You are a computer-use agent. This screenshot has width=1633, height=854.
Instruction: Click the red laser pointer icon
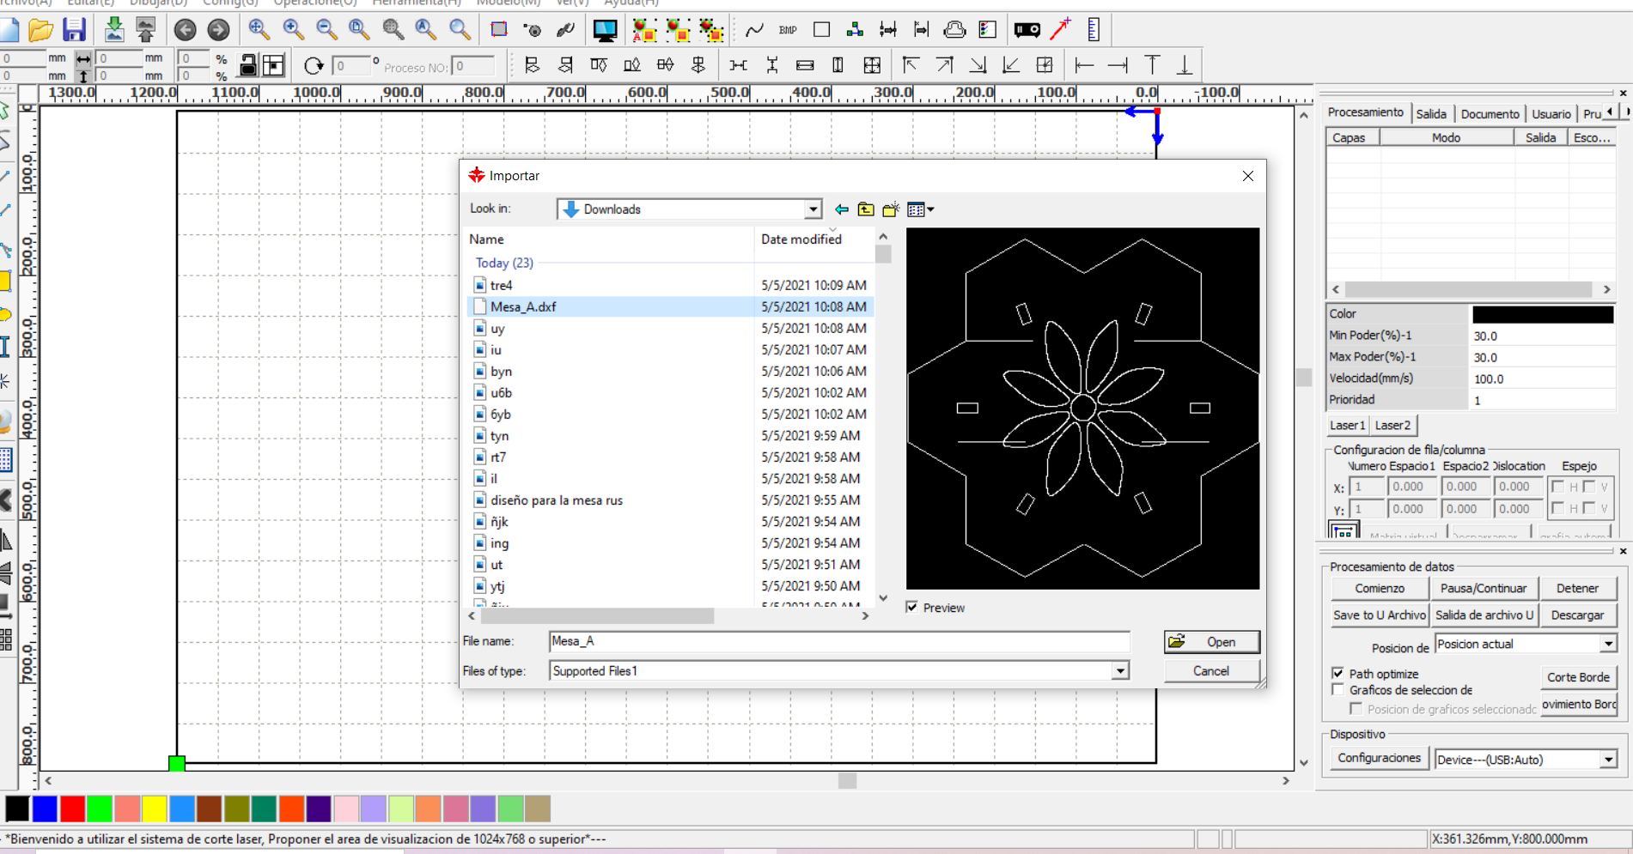coord(1061,30)
